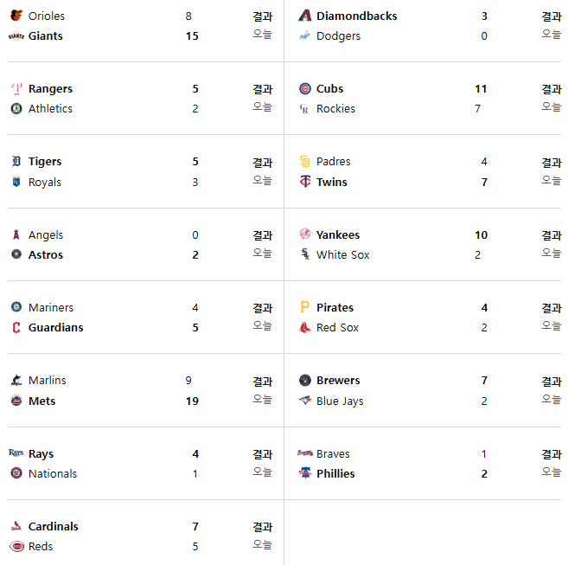Select the Diamondbacks logo icon
The height and width of the screenshot is (565, 581).
(305, 16)
